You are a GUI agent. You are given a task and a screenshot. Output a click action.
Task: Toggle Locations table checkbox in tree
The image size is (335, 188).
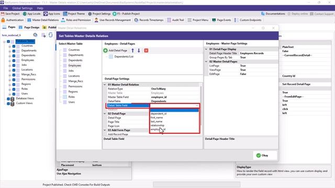click(x=14, y=70)
